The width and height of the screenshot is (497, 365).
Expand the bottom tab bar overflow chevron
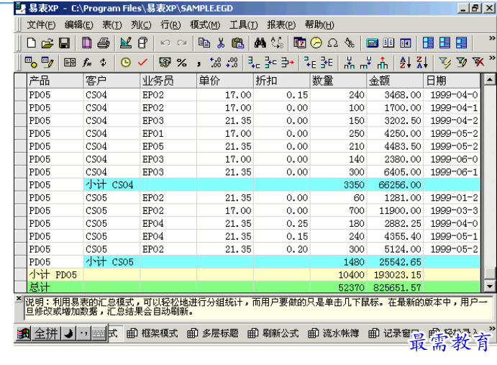point(492,328)
